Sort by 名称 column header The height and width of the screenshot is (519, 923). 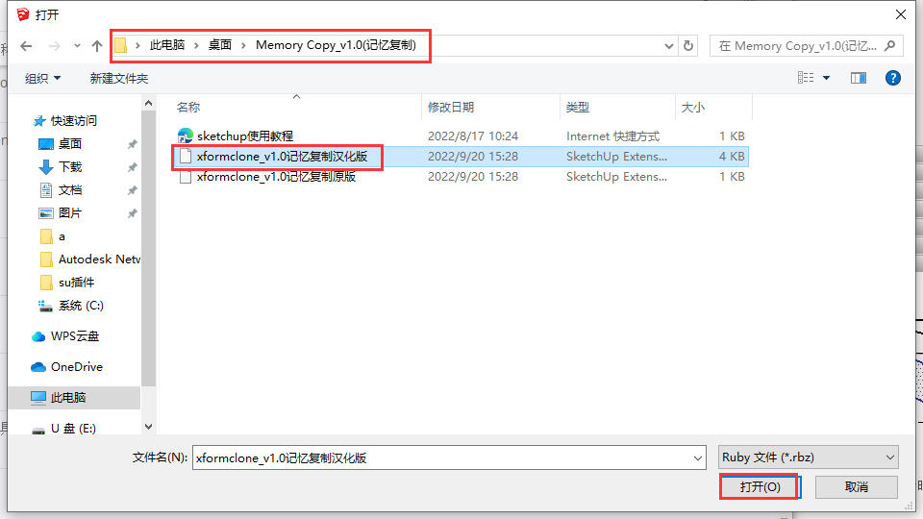point(188,107)
